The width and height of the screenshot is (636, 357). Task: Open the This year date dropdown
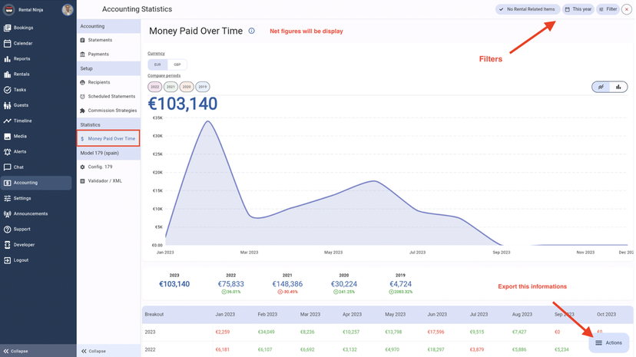pyautogui.click(x=578, y=9)
